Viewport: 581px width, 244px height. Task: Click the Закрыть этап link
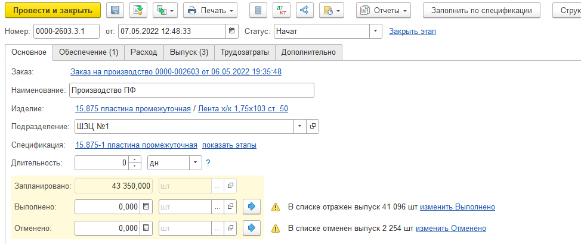[412, 32]
